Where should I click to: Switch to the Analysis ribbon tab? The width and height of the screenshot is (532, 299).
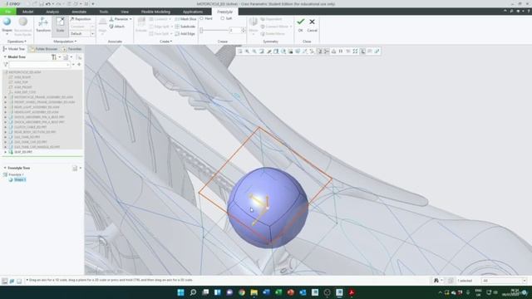pyautogui.click(x=52, y=12)
